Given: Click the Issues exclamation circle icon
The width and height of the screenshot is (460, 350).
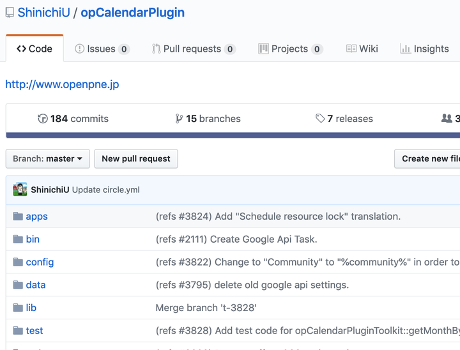Looking at the screenshot, I should (79, 49).
